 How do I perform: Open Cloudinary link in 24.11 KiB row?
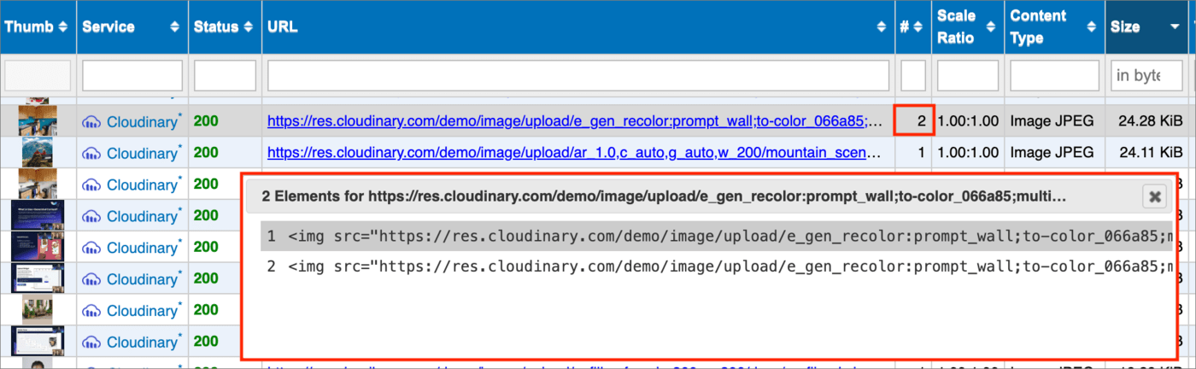(142, 154)
